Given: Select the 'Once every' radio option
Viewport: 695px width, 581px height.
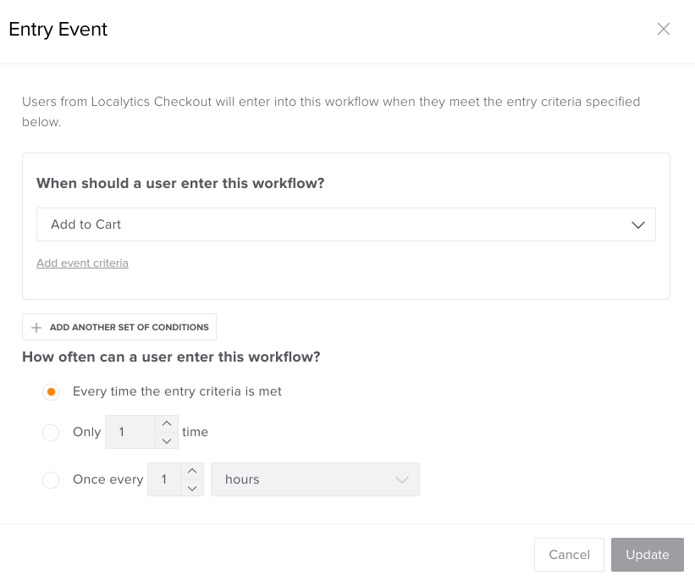Looking at the screenshot, I should click(x=51, y=480).
